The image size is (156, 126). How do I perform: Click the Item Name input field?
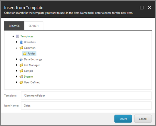(86, 106)
